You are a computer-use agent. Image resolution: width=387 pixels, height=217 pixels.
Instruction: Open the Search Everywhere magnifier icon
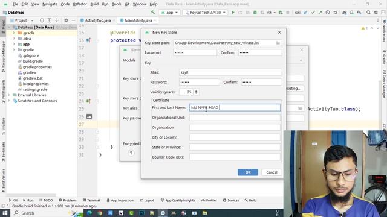(x=368, y=12)
